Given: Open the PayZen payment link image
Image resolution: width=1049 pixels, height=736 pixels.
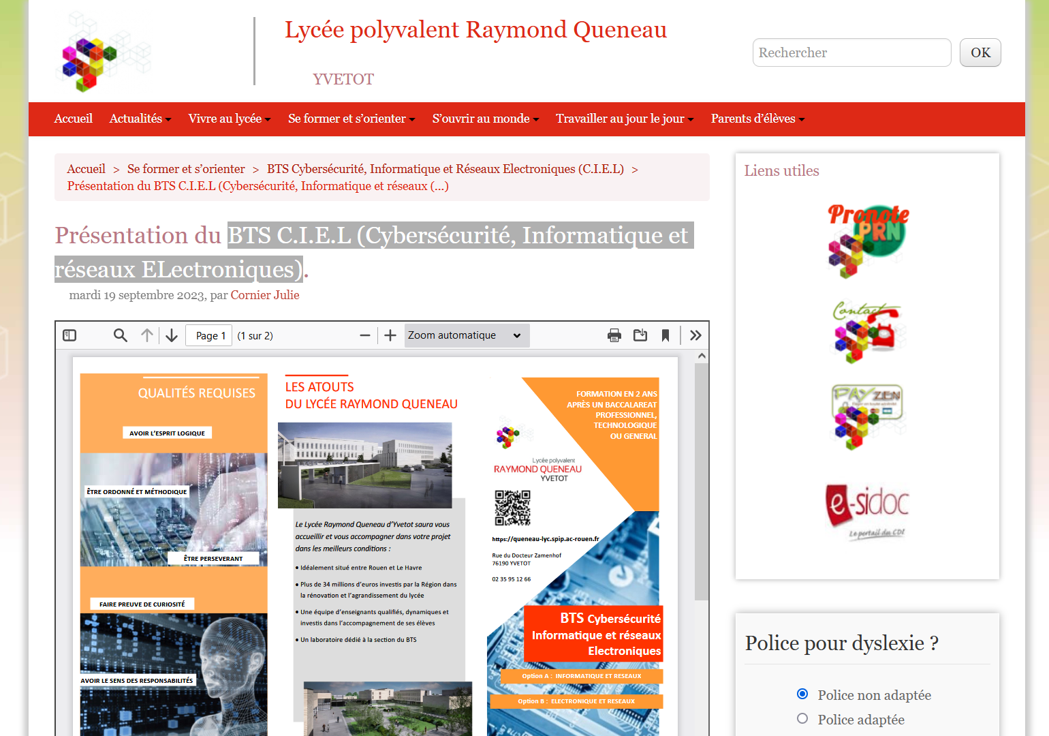Looking at the screenshot, I should (x=867, y=417).
